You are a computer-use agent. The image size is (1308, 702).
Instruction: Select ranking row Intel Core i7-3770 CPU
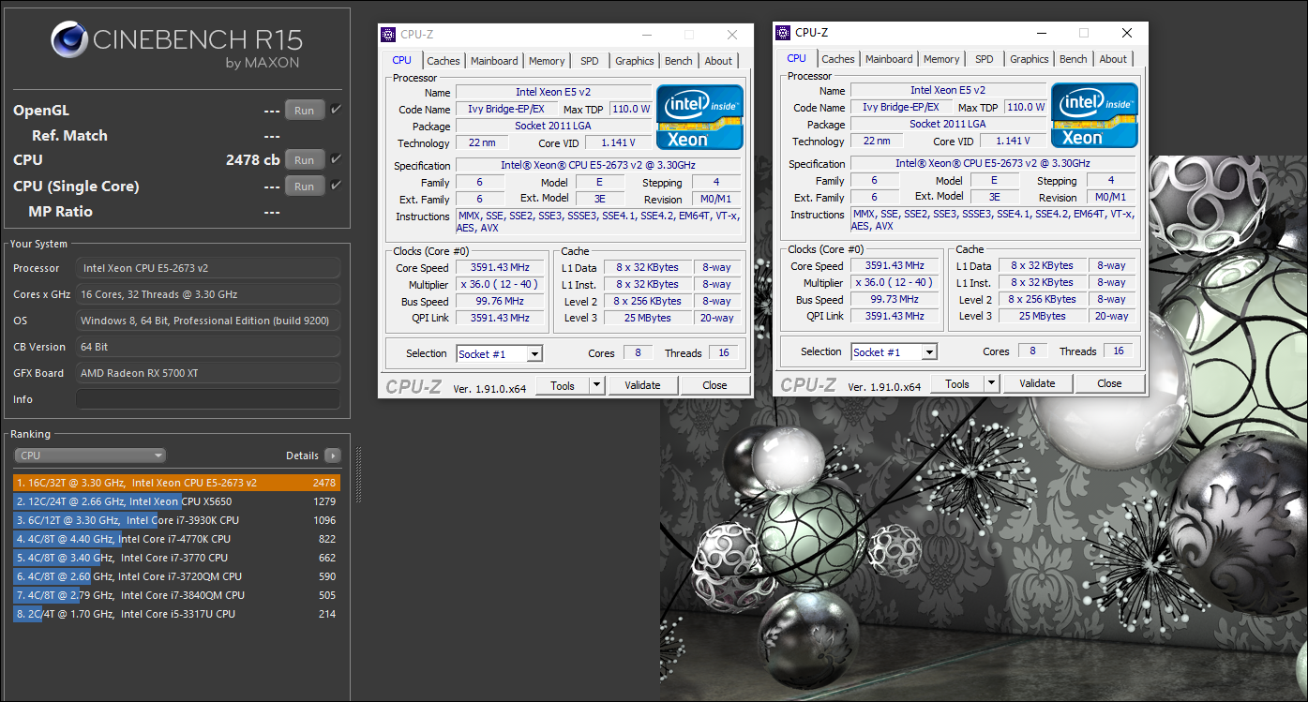click(177, 558)
